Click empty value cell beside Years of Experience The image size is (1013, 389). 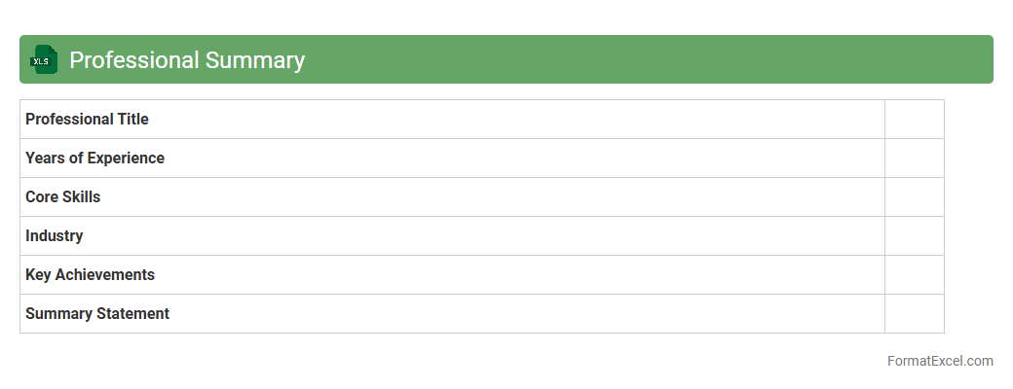(x=914, y=159)
